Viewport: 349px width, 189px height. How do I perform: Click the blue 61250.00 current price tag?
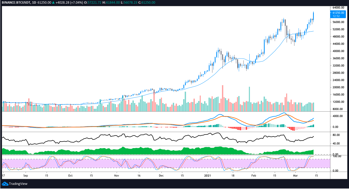click(338, 13)
